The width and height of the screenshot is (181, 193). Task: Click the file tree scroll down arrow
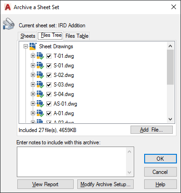(x=171, y=119)
